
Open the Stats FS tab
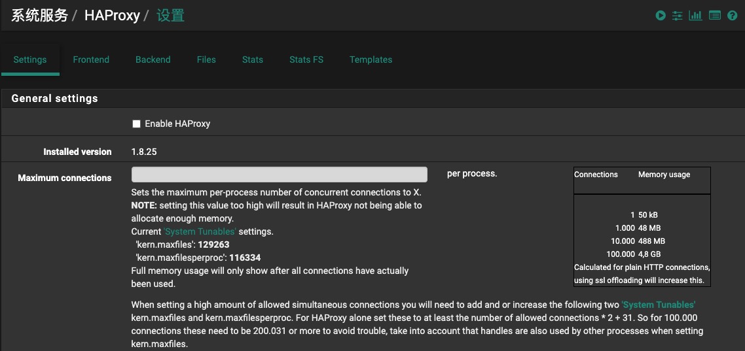306,59
